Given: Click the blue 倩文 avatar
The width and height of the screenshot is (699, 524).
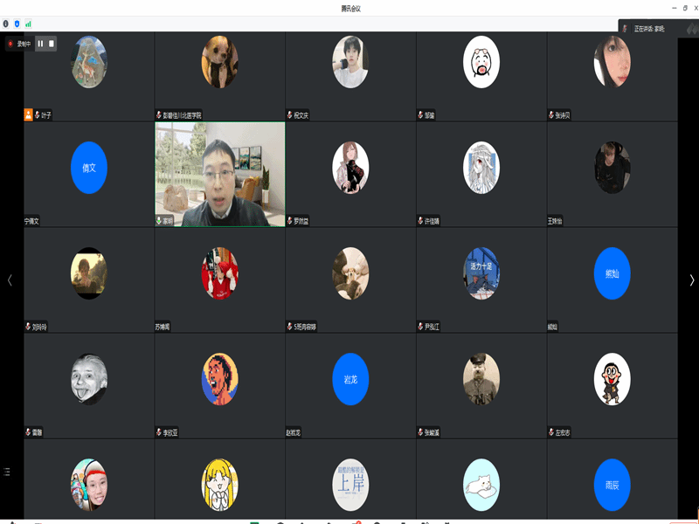Looking at the screenshot, I should click(x=88, y=168).
